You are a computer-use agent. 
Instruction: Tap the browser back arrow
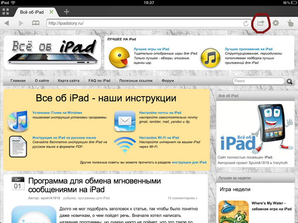(x=7, y=23)
